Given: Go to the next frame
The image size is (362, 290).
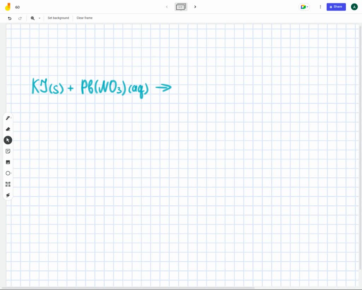Looking at the screenshot, I should point(195,7).
